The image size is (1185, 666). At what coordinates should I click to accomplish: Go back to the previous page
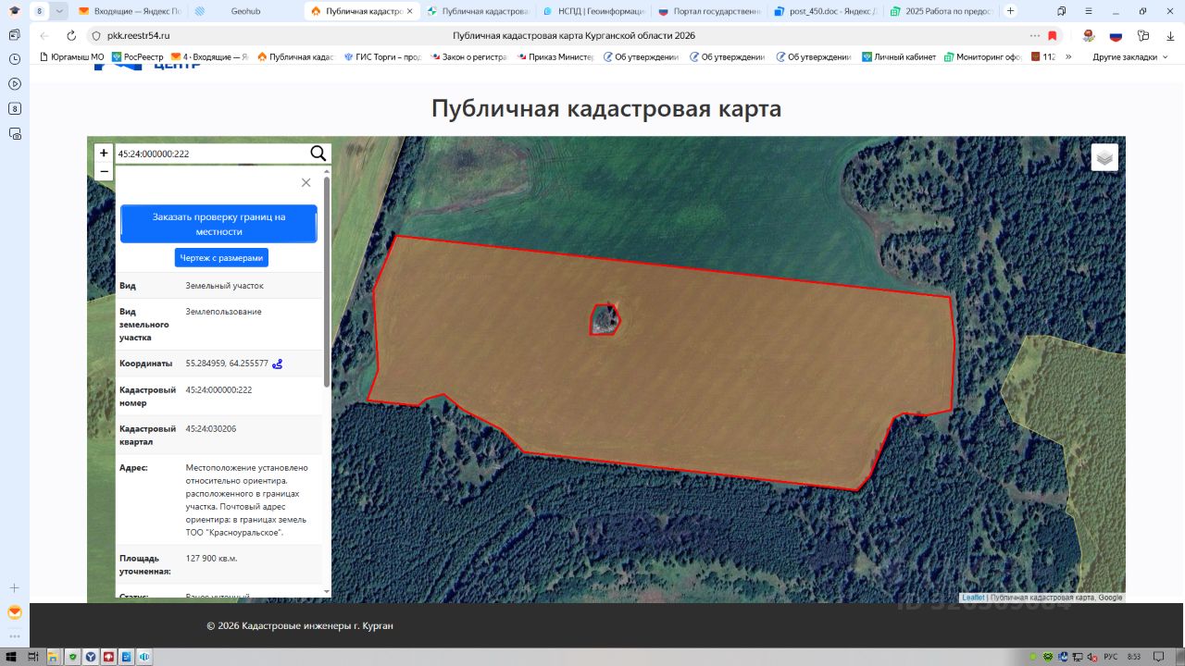[44, 35]
